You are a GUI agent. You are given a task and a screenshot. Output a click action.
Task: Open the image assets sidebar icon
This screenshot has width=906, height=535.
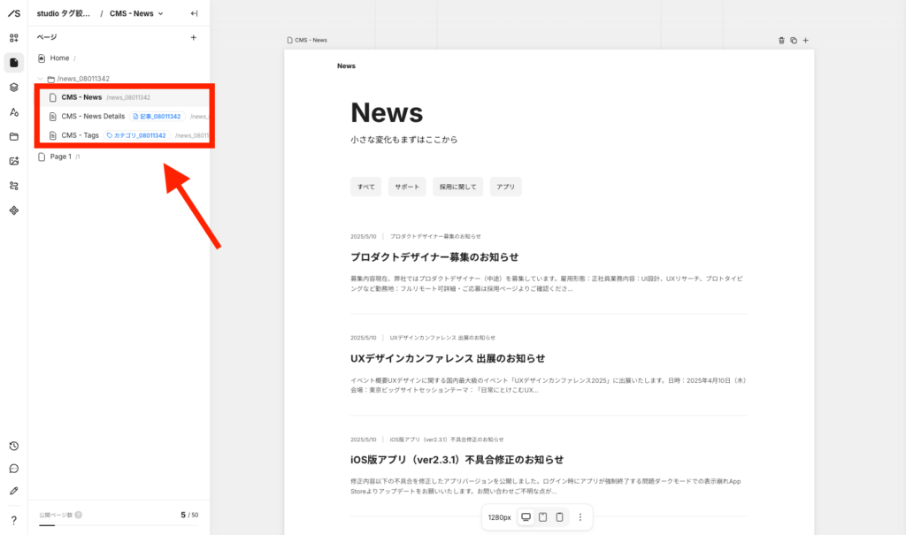tap(13, 161)
